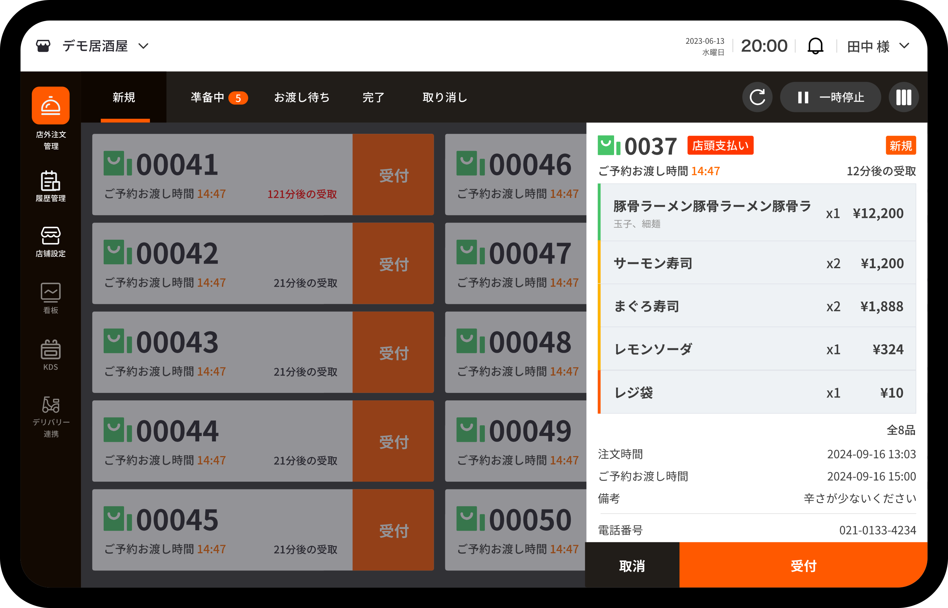
Task: Switch to お渡し待ち tab
Action: pyautogui.click(x=302, y=97)
